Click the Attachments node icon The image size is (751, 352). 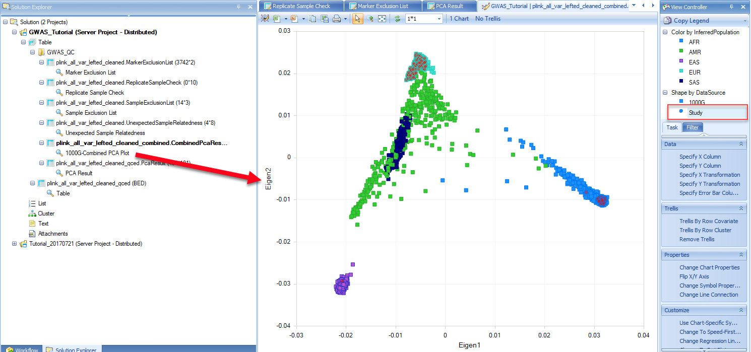[x=32, y=234]
